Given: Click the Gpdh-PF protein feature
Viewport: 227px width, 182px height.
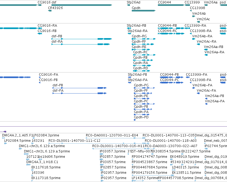Looking at the screenshot, I should (143, 93).
